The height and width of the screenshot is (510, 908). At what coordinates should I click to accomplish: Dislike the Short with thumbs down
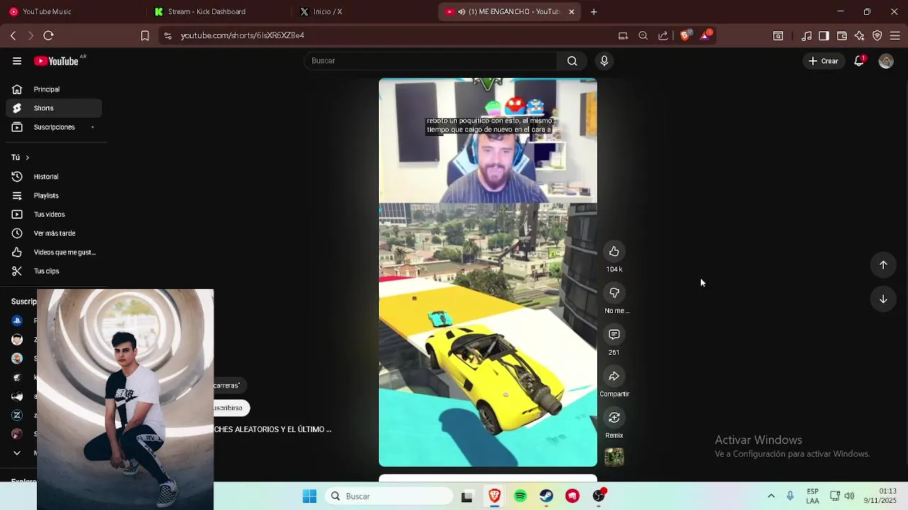click(x=614, y=293)
